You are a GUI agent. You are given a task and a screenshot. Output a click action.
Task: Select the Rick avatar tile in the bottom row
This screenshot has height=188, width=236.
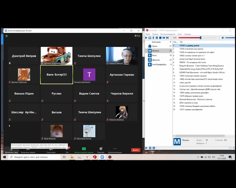(x=89, y=131)
